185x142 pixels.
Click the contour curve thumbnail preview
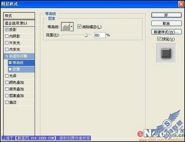[x=66, y=27]
